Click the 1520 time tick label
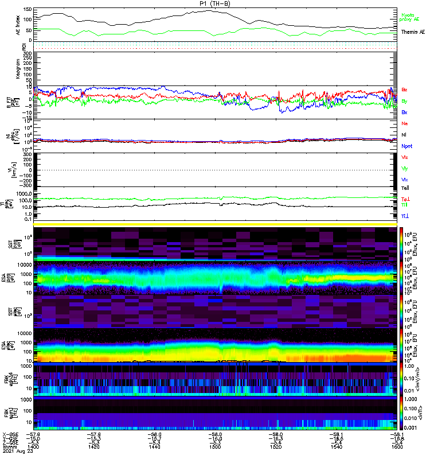Viewport: 430px width, 459px height. (x=276, y=447)
